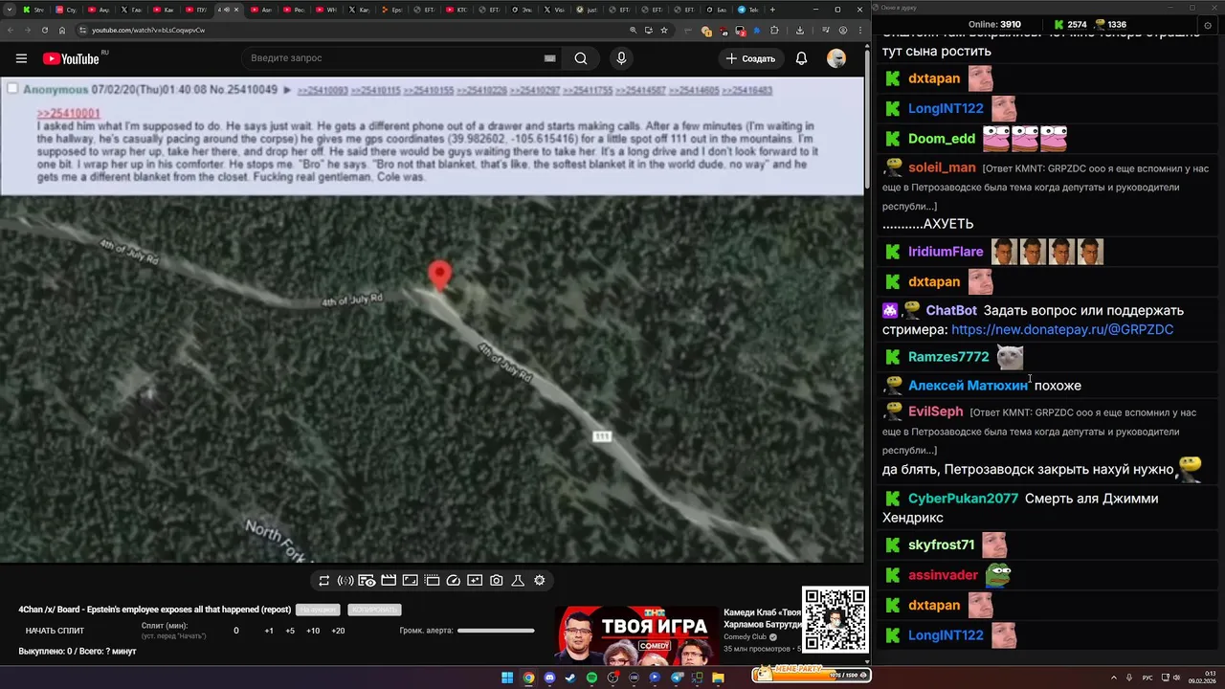Reload the page in browser toolbar

click(x=44, y=30)
